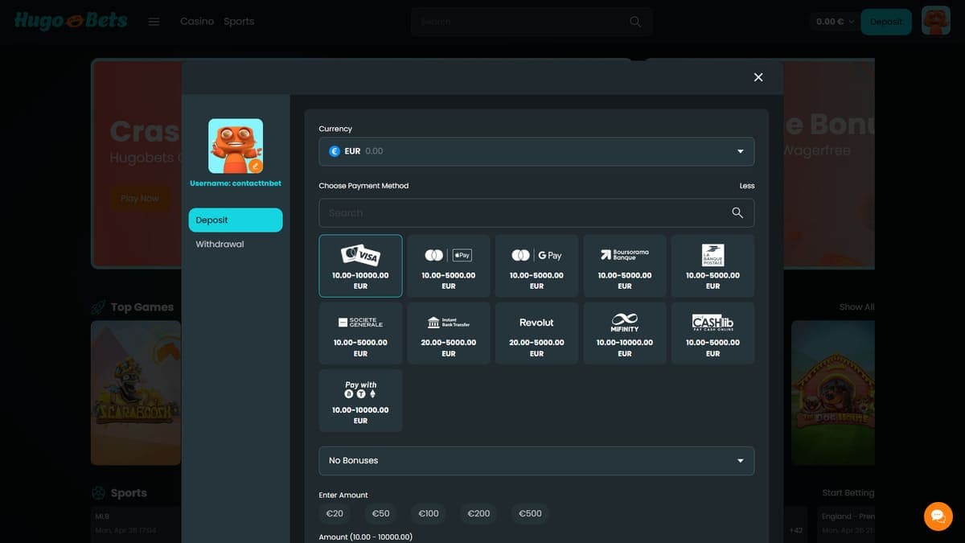Click the profile picture above the username
The height and width of the screenshot is (543, 965).
point(236,146)
